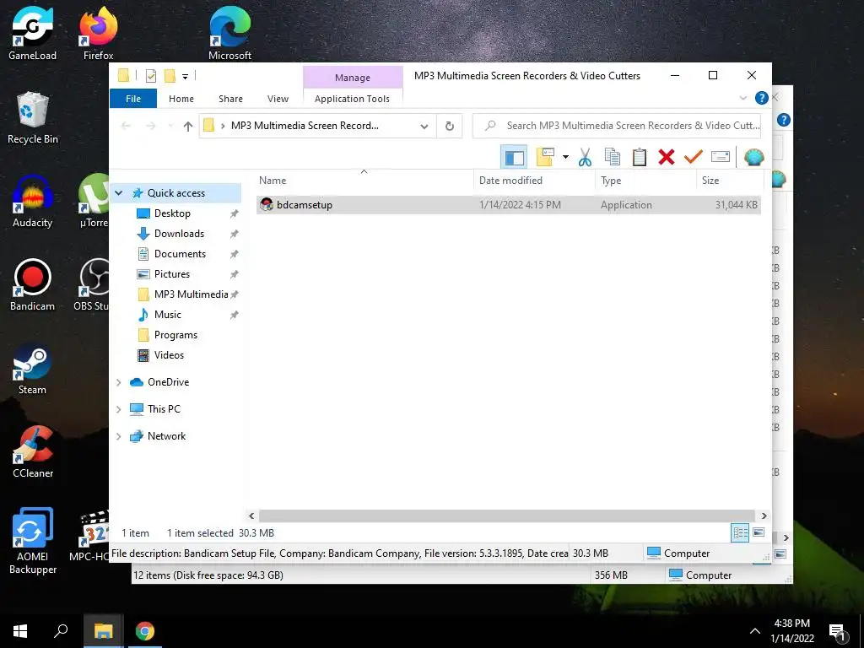This screenshot has height=648, width=864.
Task: Select the Bandicam desktop shortcut
Action: pos(33,285)
